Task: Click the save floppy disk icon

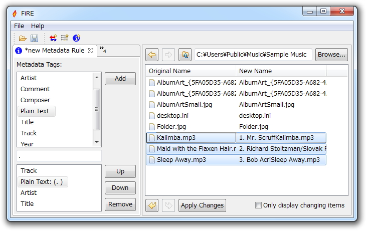Action: [x=34, y=38]
